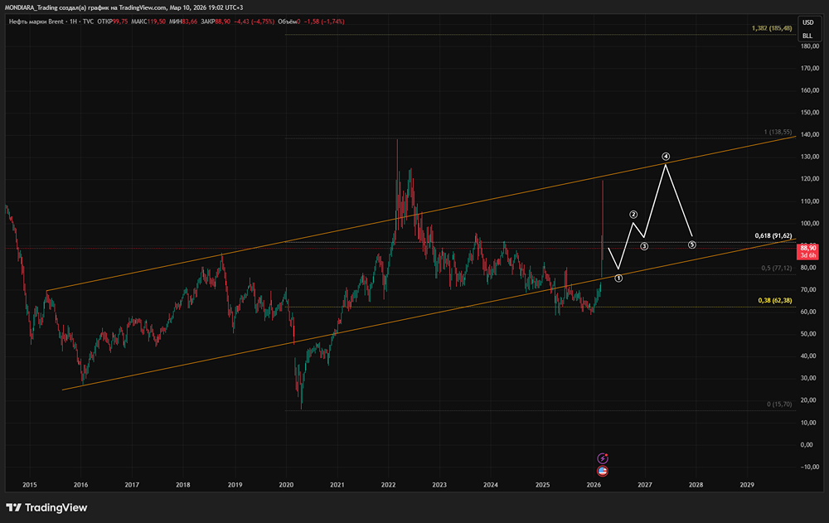Viewport: 829px width, 523px height.
Task: Click the 70,00 price axis label
Action: [810, 290]
